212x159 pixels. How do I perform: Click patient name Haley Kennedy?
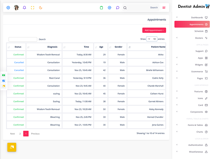tap(156, 109)
